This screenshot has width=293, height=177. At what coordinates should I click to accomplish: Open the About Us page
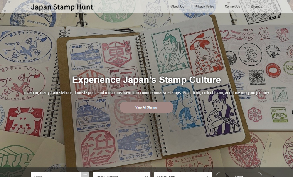coord(177,7)
